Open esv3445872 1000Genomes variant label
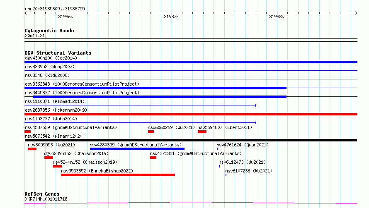Viewport: 369px width, 208px height. coord(82,93)
